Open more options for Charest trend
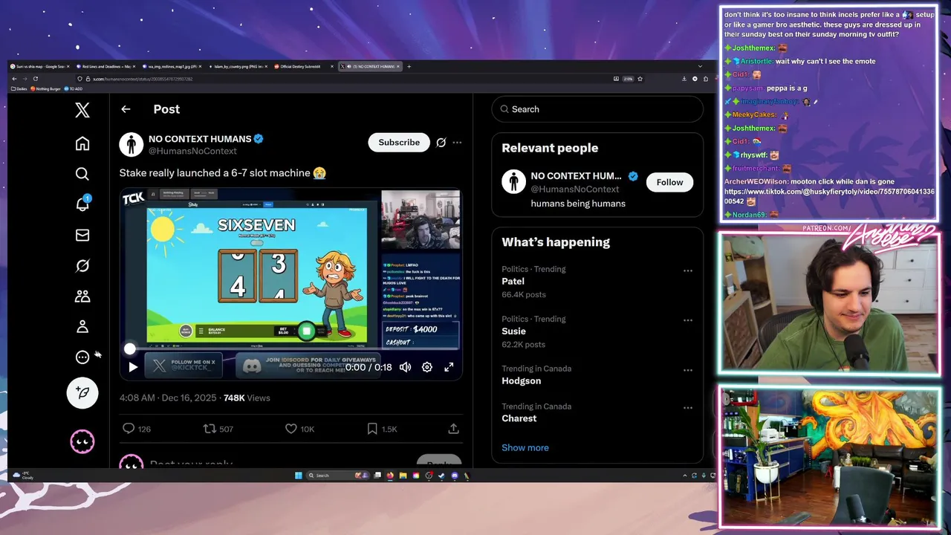Viewport: 951px width, 535px height. 688,407
